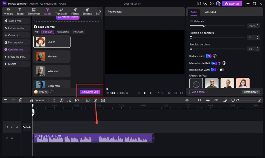Mute the audio track speaker icon
265x158 pixels.
pyautogui.click(x=12, y=138)
